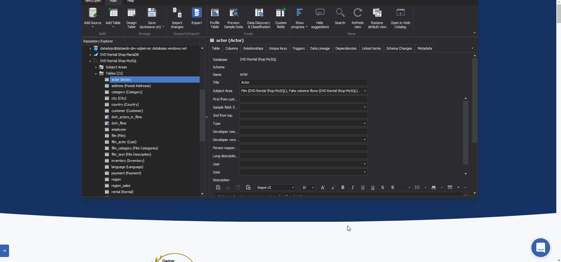The width and height of the screenshot is (561, 262).
Task: Open the chat support bubble
Action: [x=540, y=248]
